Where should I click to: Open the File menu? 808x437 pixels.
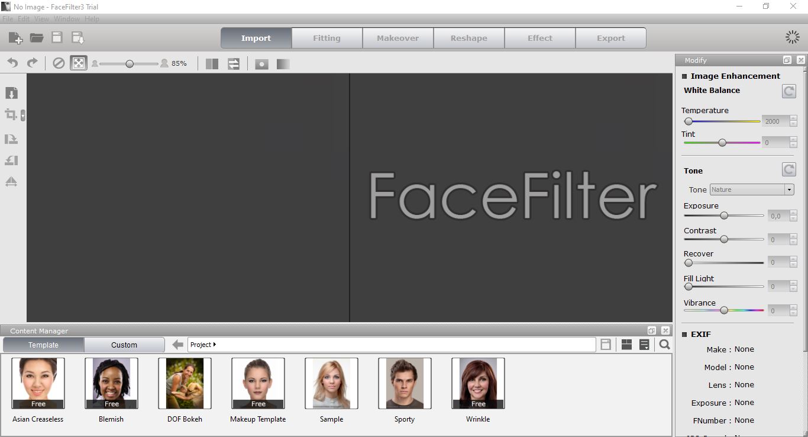coord(8,19)
